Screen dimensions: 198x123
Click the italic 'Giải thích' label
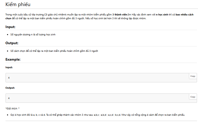12,108
